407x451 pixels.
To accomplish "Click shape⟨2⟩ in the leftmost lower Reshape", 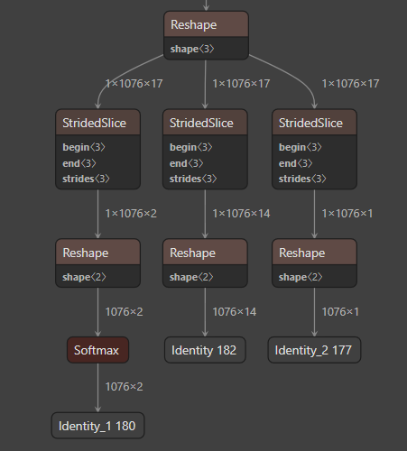I will (84, 277).
